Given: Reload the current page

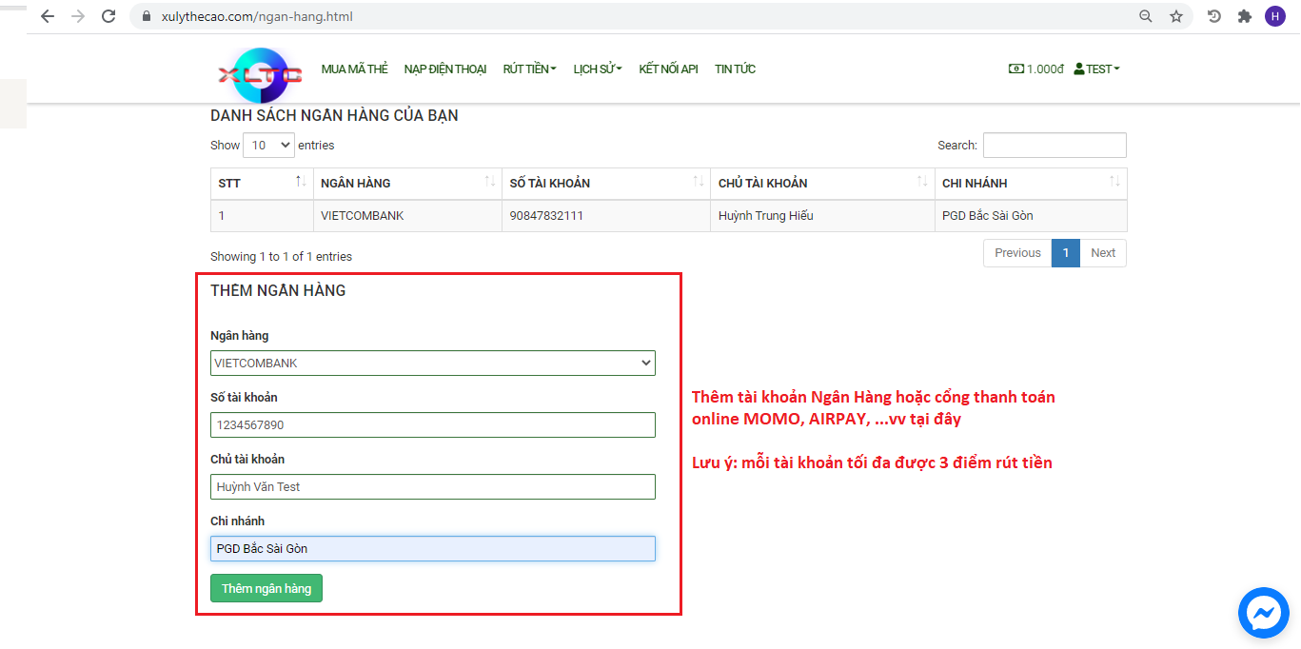Looking at the screenshot, I should click(108, 16).
